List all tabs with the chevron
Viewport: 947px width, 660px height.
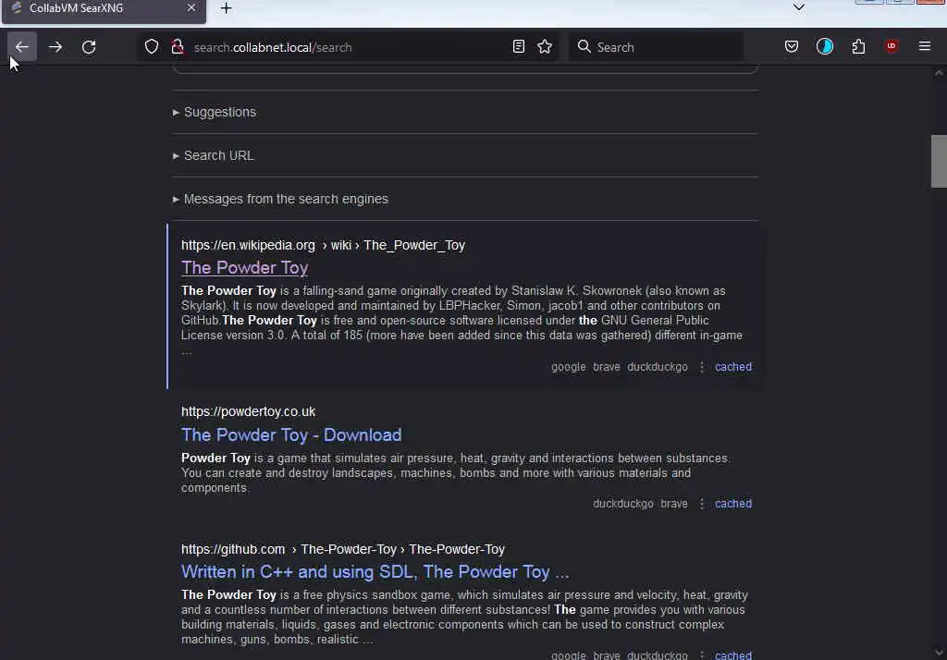coord(798,7)
